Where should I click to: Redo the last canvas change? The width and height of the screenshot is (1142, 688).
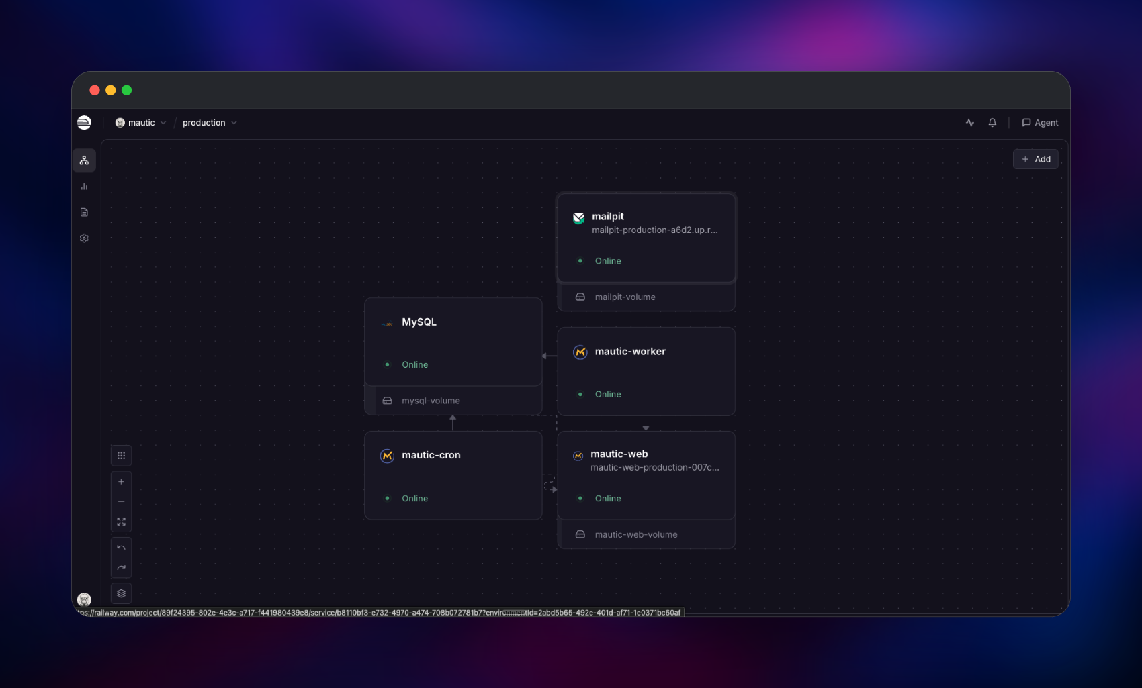[122, 568]
